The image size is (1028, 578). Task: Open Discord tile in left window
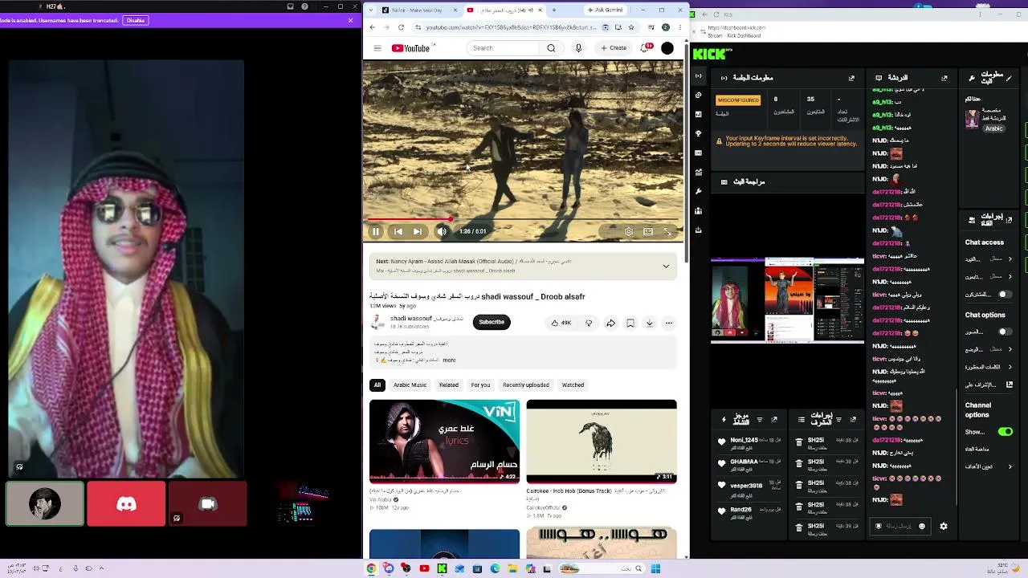pyautogui.click(x=126, y=504)
